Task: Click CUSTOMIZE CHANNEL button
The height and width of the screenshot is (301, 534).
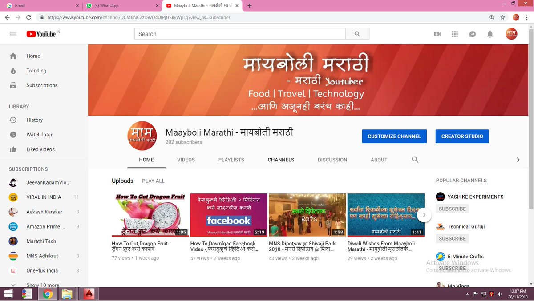Action: [x=394, y=136]
